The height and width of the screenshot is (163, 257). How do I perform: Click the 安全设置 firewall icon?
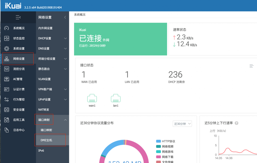pyautogui.click(x=7, y=110)
